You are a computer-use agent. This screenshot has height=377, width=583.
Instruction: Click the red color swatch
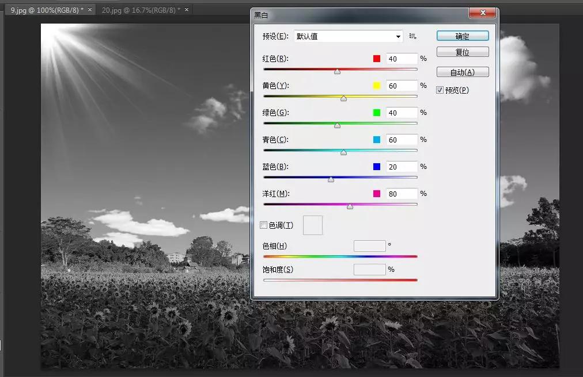coord(377,59)
